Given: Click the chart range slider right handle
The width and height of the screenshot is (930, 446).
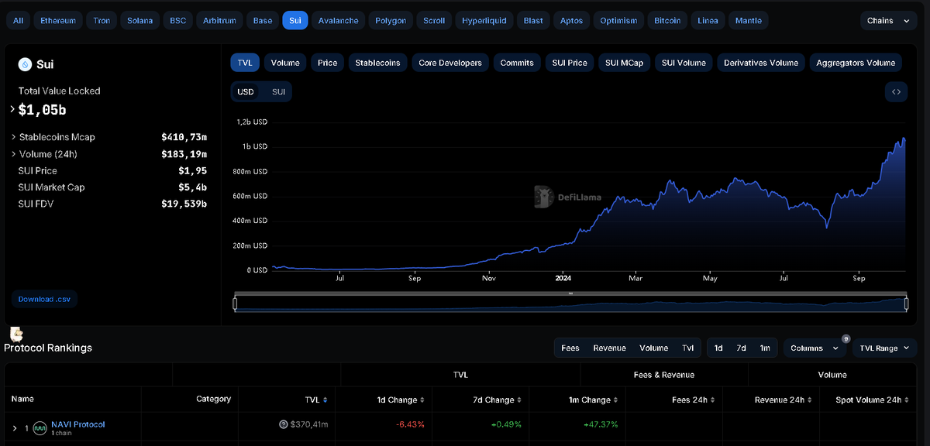Looking at the screenshot, I should click(906, 304).
